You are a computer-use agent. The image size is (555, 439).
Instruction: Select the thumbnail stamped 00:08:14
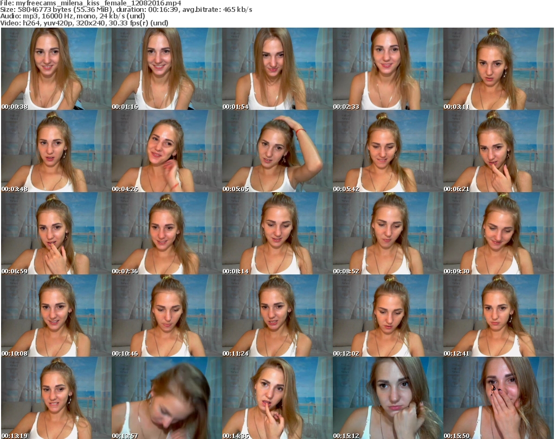pos(277,233)
